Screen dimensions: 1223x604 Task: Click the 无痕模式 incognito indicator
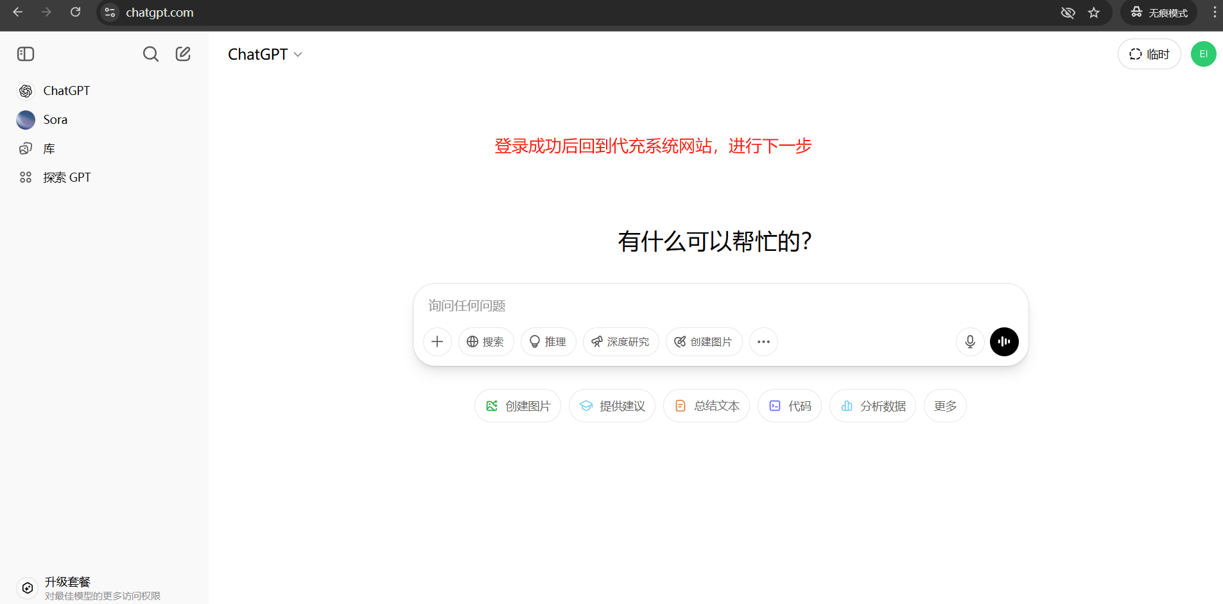(1159, 13)
